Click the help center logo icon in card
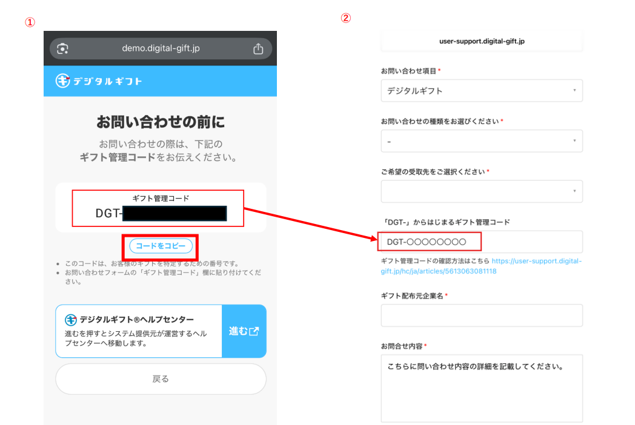 pyautogui.click(x=71, y=320)
